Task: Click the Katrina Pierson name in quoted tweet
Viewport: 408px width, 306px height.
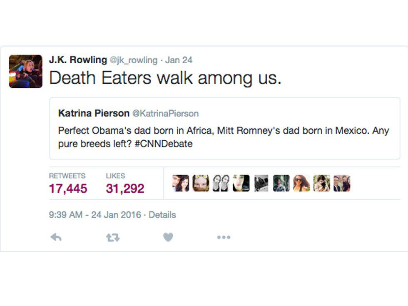Action: point(94,113)
